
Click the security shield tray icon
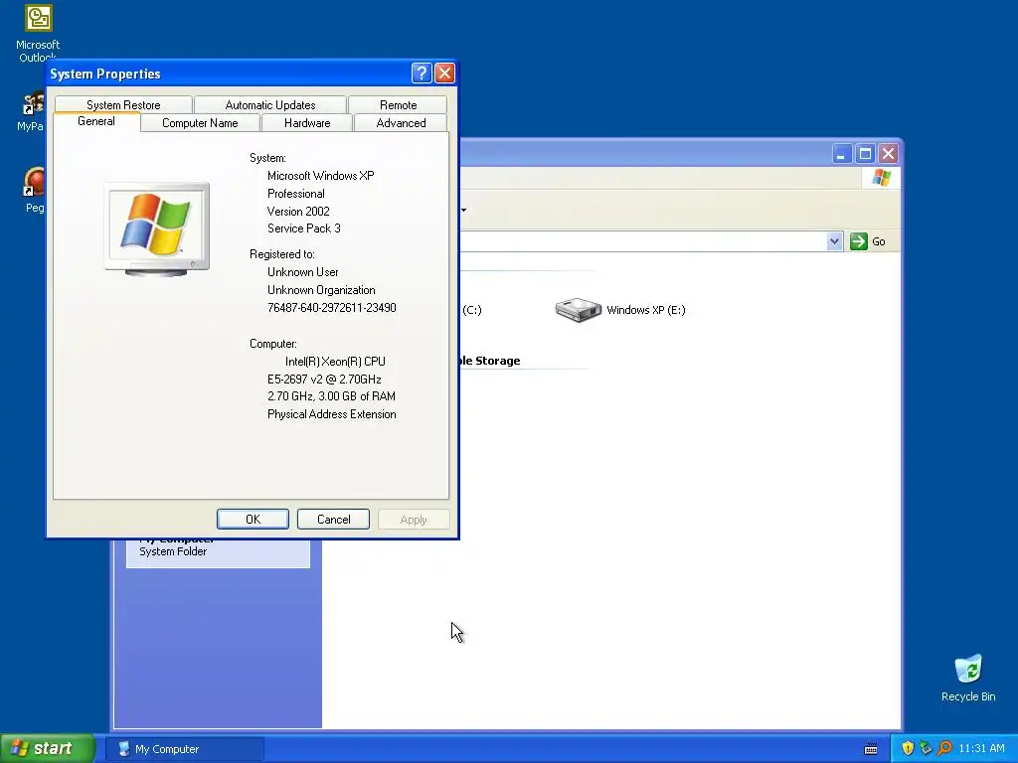(908, 748)
